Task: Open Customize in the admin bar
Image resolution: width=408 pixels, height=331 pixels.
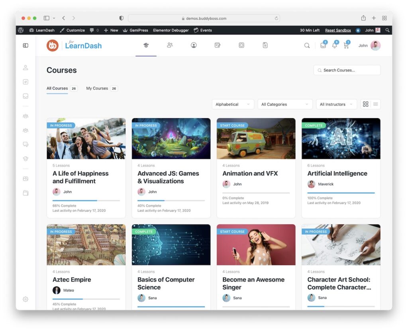Action: 73,30
